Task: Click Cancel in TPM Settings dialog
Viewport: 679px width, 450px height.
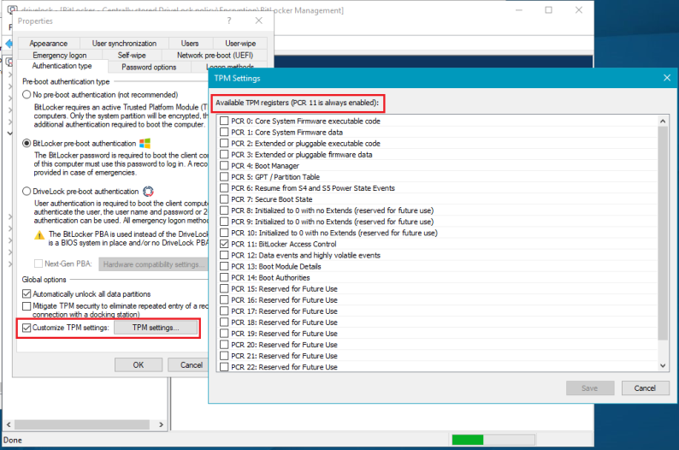Action: (x=645, y=388)
